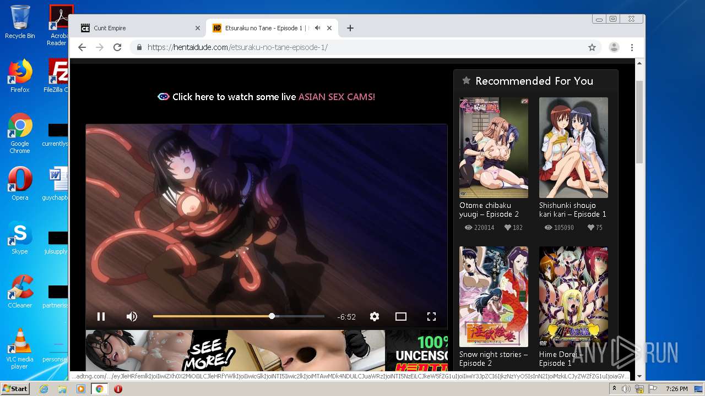Go back in Chrome history

point(82,47)
